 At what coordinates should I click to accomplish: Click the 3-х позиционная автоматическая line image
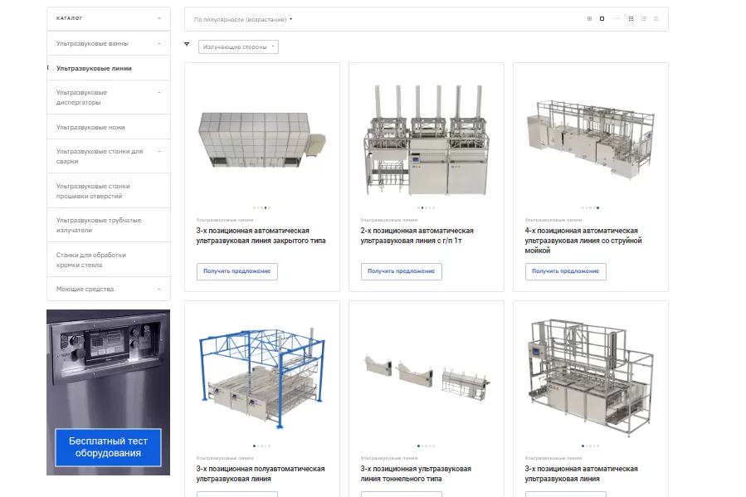pyautogui.click(x=591, y=378)
